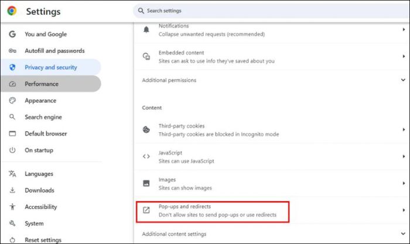
Task: Click the person icon for Accessibility
Action: tap(12, 207)
